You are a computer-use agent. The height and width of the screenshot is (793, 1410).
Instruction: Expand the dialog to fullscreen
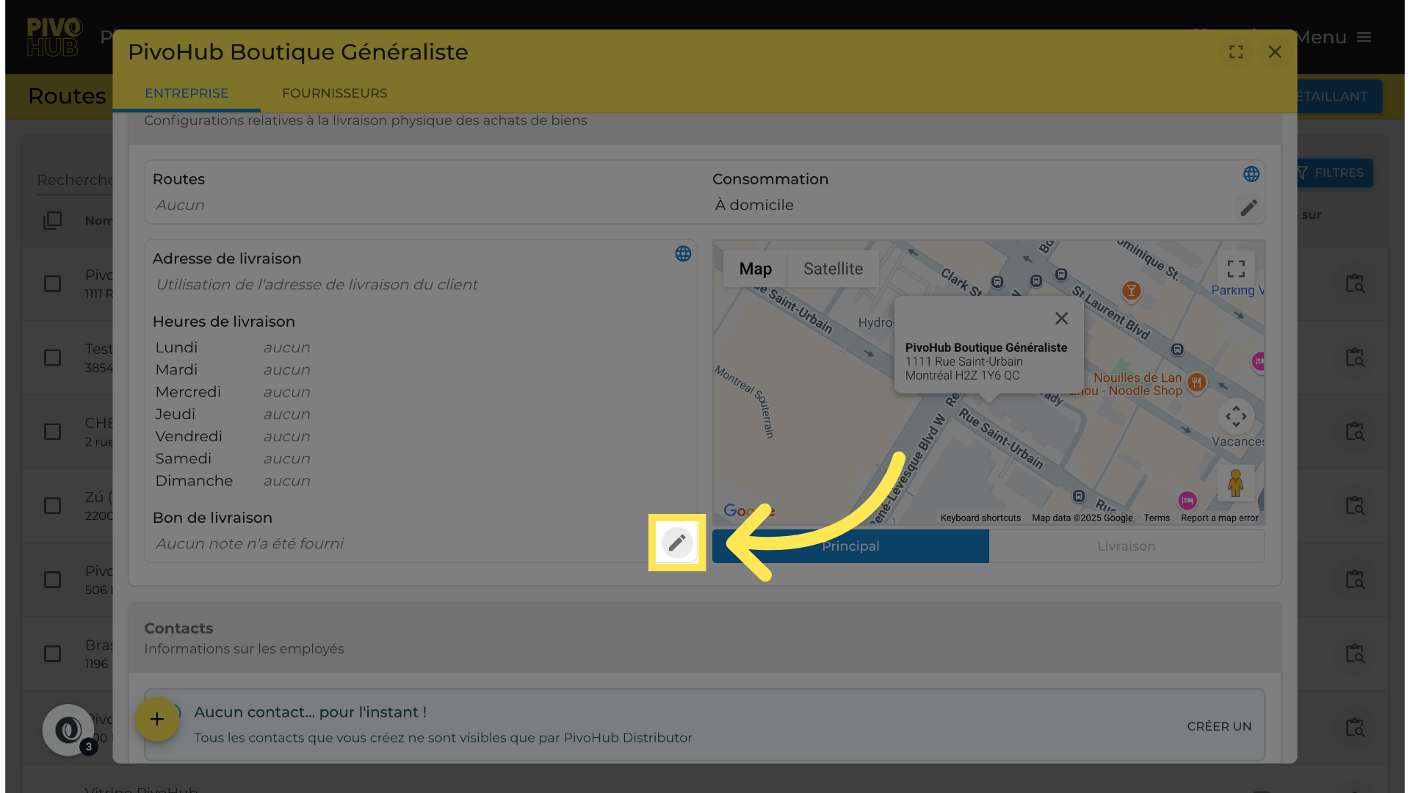[x=1236, y=52]
